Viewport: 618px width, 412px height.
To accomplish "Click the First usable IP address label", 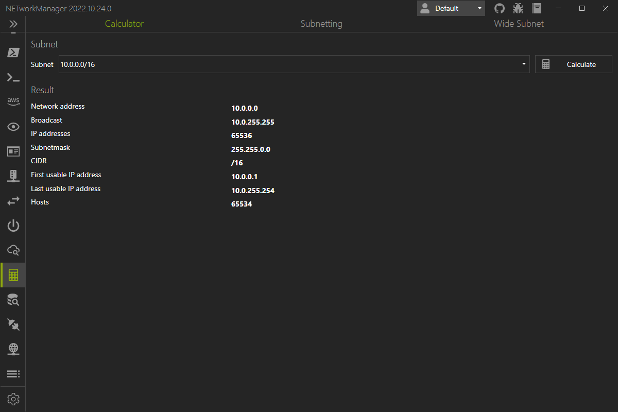I will click(66, 175).
